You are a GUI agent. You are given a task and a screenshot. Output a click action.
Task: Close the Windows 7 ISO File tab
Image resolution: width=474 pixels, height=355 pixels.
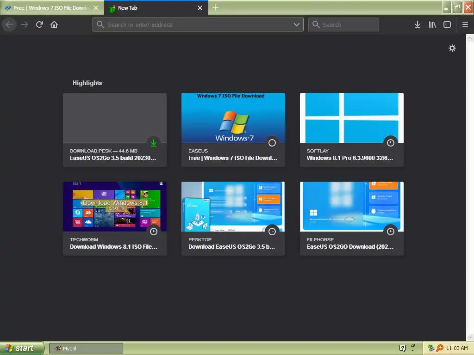(x=96, y=8)
